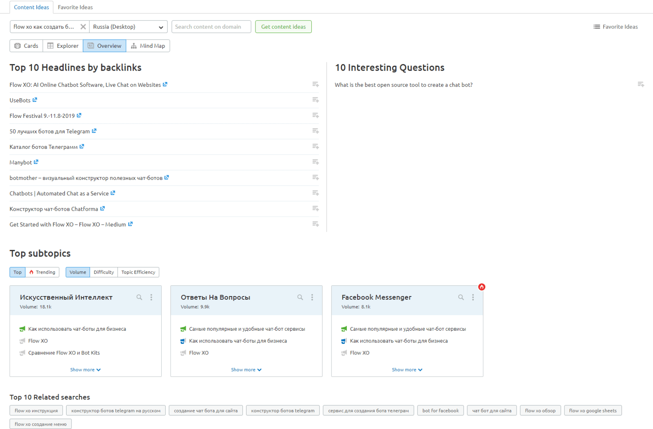Add 'botmother' headline to favorites
Viewport: 653px width, 429px height.
[x=315, y=177]
